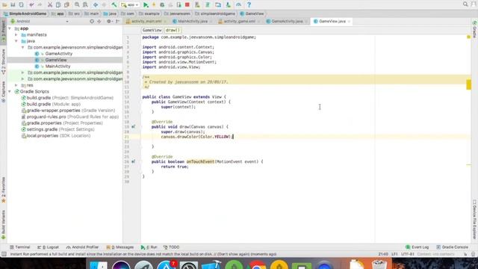Toggle the Structure side panel
Screen dimensions: 478x269
[x=3, y=61]
